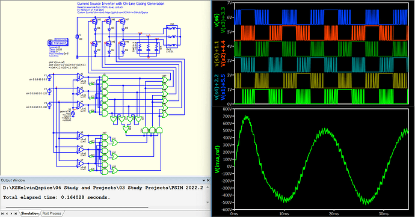
Task: Click the V(s2)+4.4 trace label
Action: (223, 54)
